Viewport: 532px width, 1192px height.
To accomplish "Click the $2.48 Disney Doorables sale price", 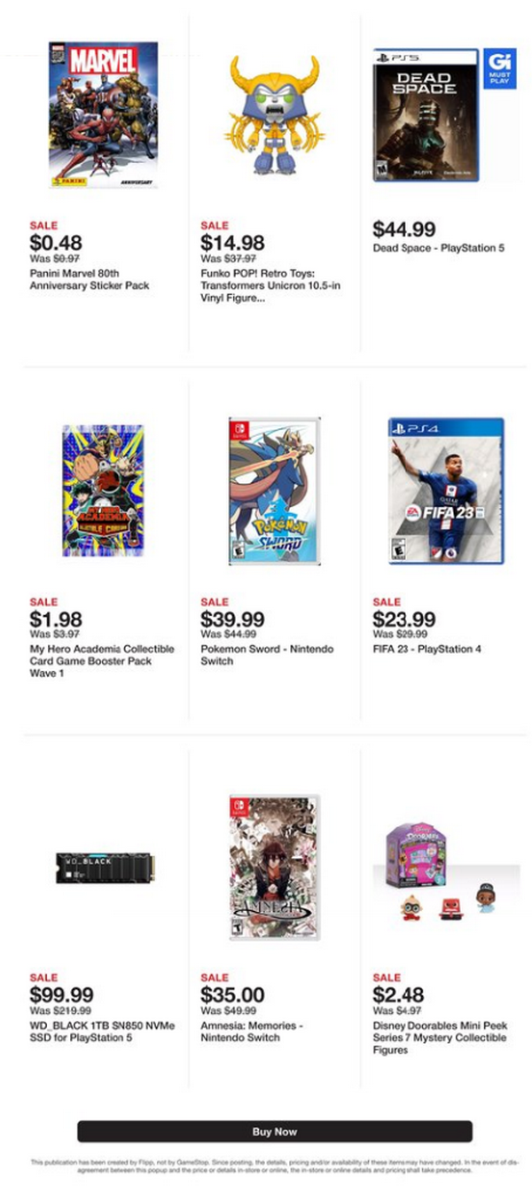I will (x=398, y=994).
